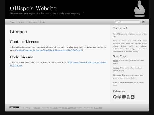Click the Welcome! sidebar heading
Viewport: 154px width, 115px height.
[x=120, y=28]
